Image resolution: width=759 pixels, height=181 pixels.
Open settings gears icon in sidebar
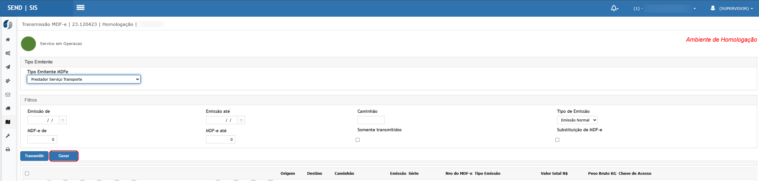point(8,53)
